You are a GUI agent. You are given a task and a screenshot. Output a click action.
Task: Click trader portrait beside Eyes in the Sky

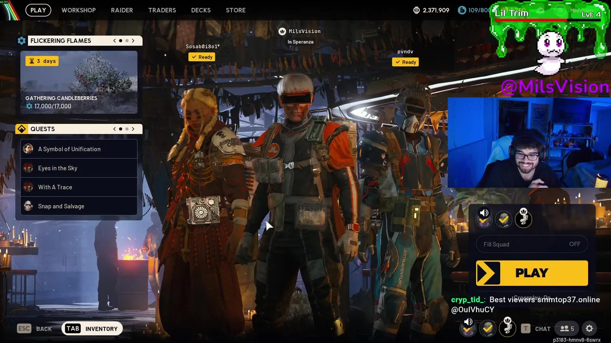click(x=29, y=168)
